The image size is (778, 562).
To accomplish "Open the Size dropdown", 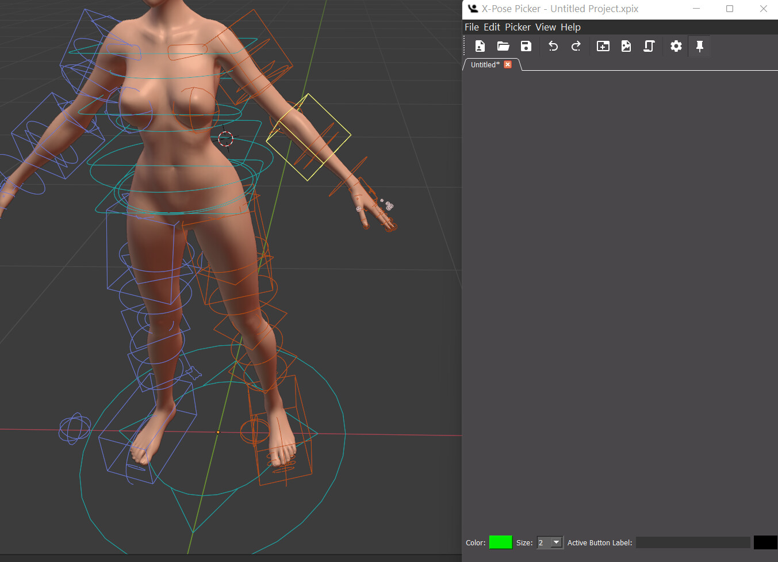I will pos(550,542).
